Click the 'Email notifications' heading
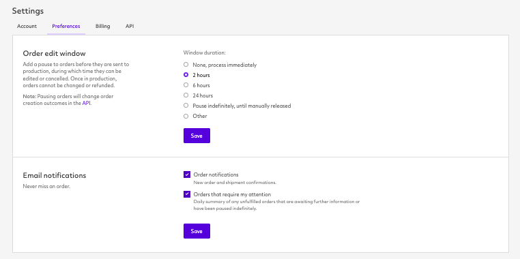Screen dimensions: 520x259 tap(55, 176)
